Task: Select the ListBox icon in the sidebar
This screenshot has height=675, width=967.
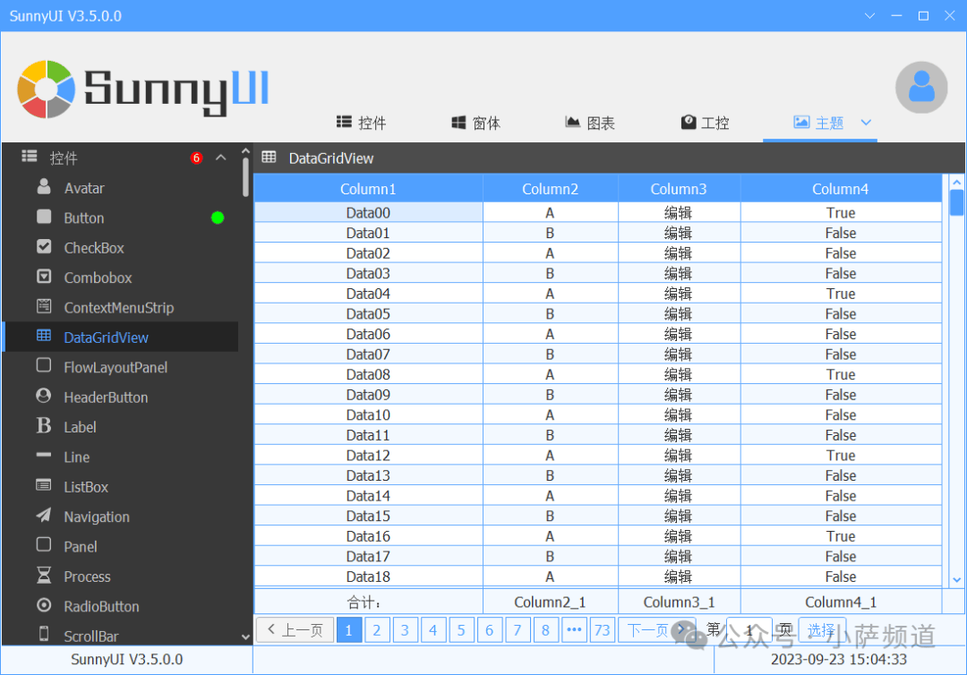Action: [44, 486]
